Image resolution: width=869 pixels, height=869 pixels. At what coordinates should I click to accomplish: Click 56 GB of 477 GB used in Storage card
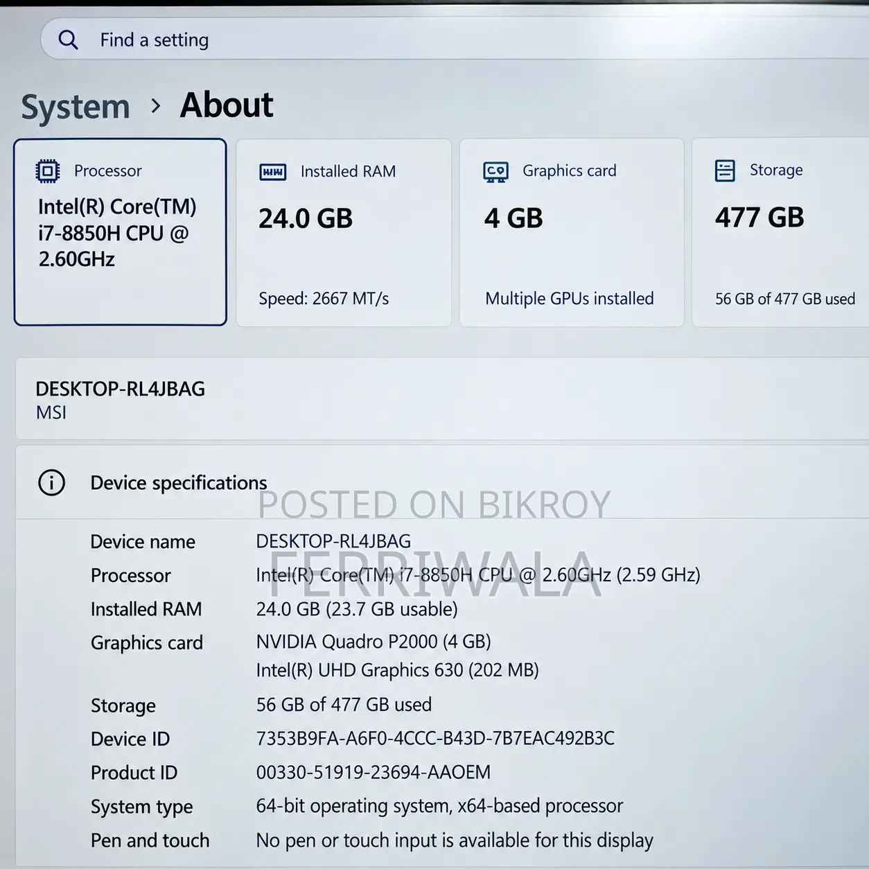click(x=785, y=299)
